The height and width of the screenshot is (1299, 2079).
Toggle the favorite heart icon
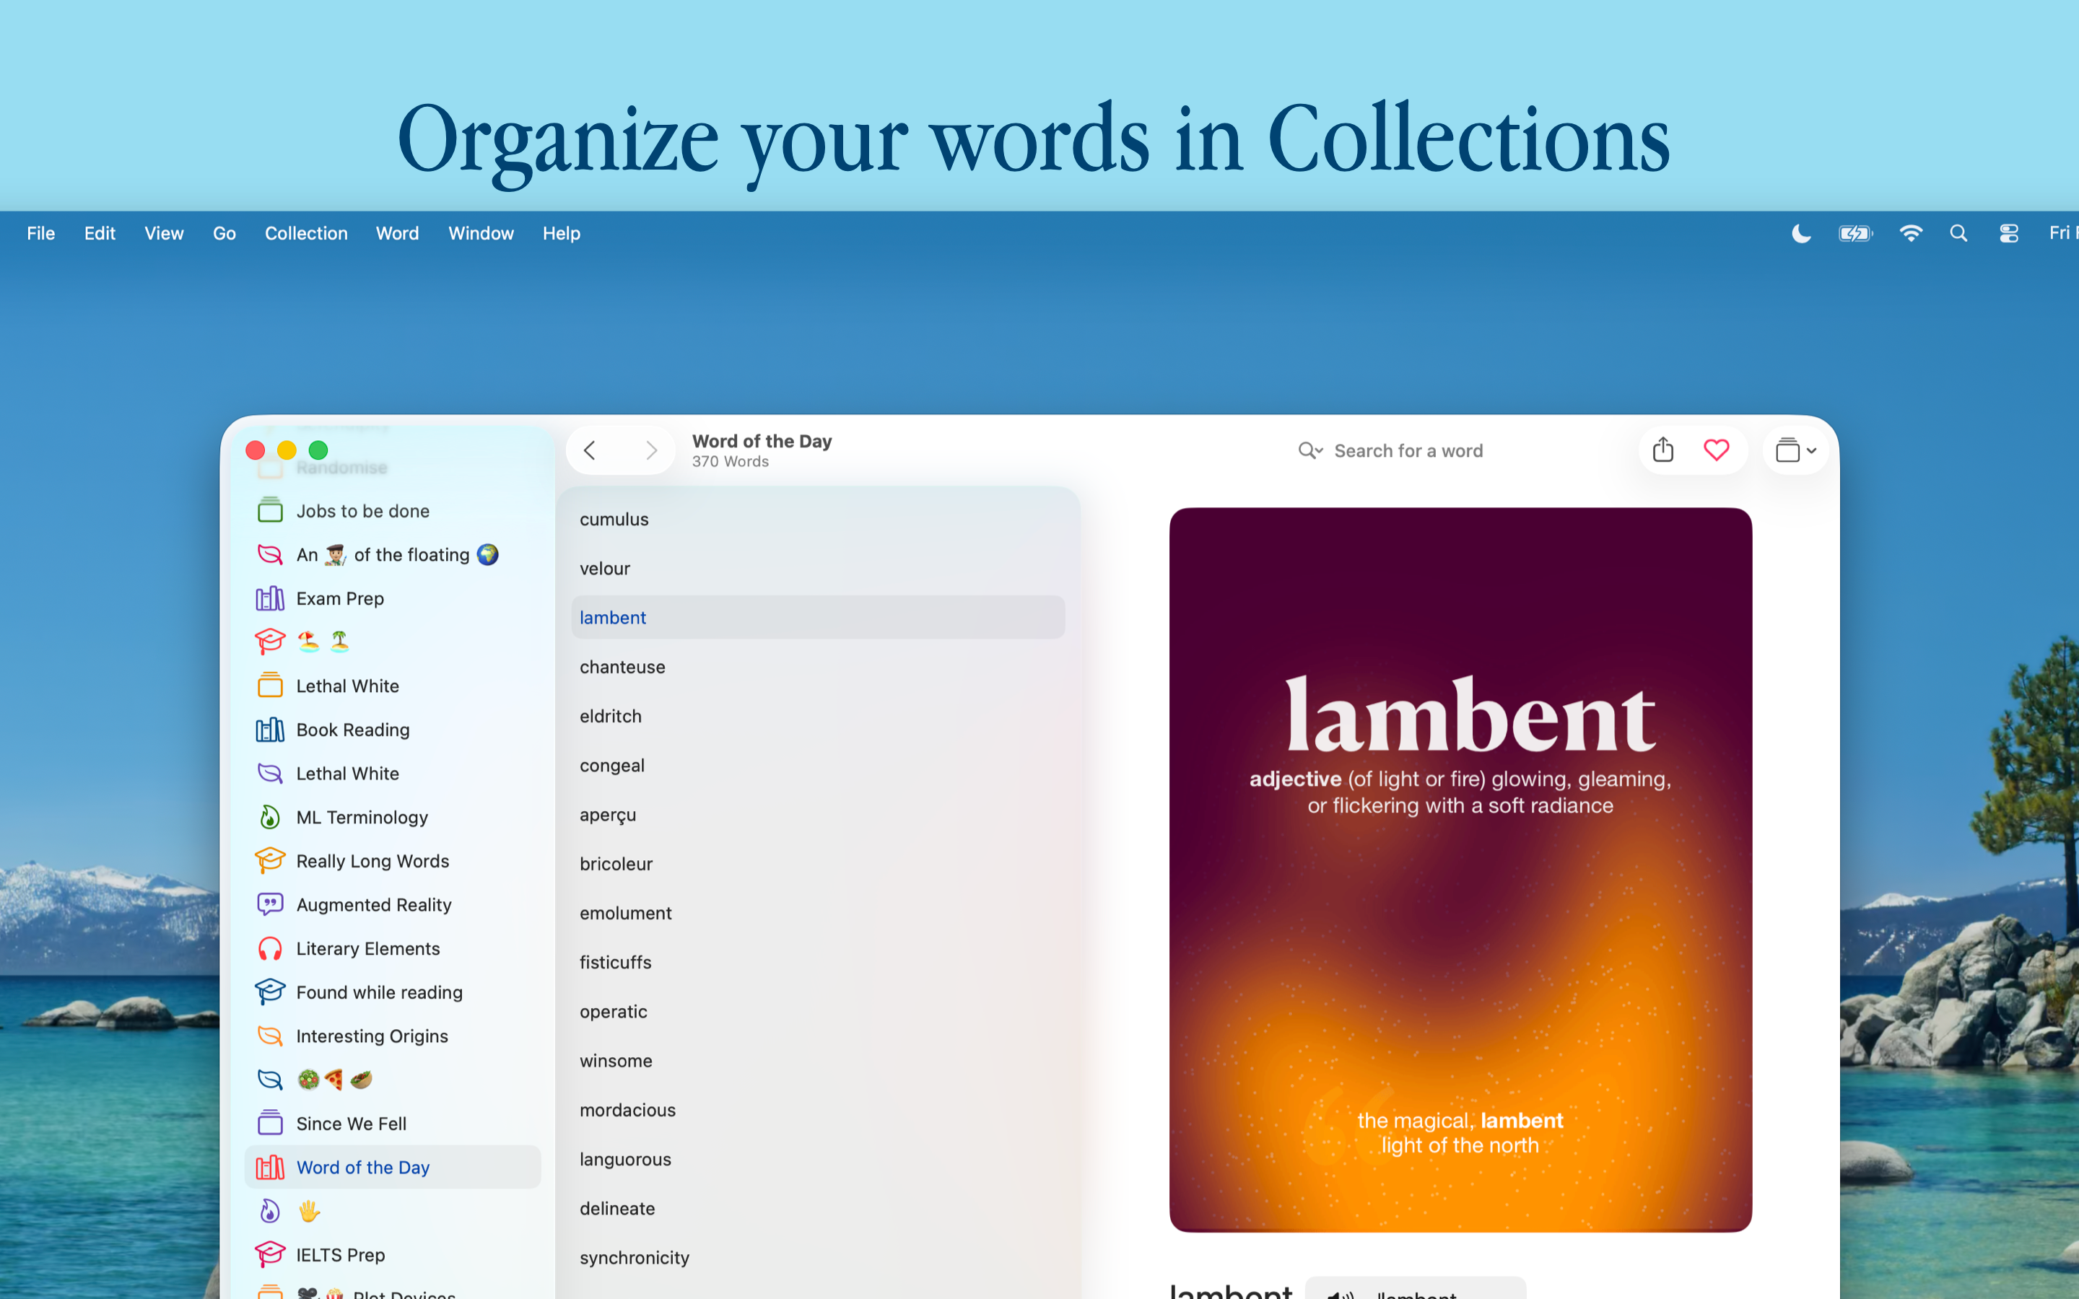tap(1717, 450)
